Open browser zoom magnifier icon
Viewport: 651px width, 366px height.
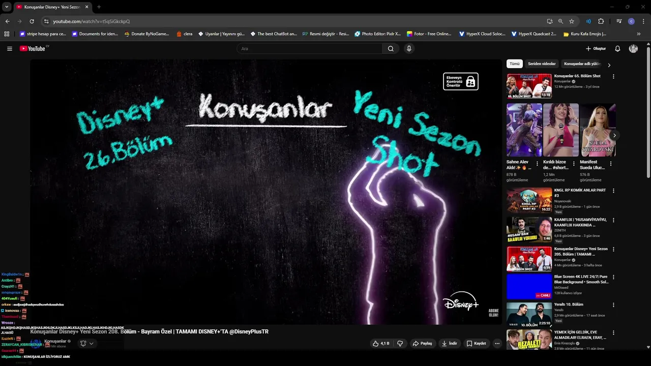[x=560, y=21]
